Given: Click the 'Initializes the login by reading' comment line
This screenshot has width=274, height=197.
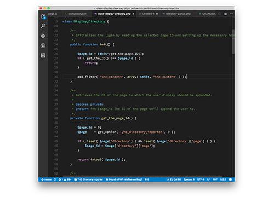Looking at the screenshot, I should (153, 36).
